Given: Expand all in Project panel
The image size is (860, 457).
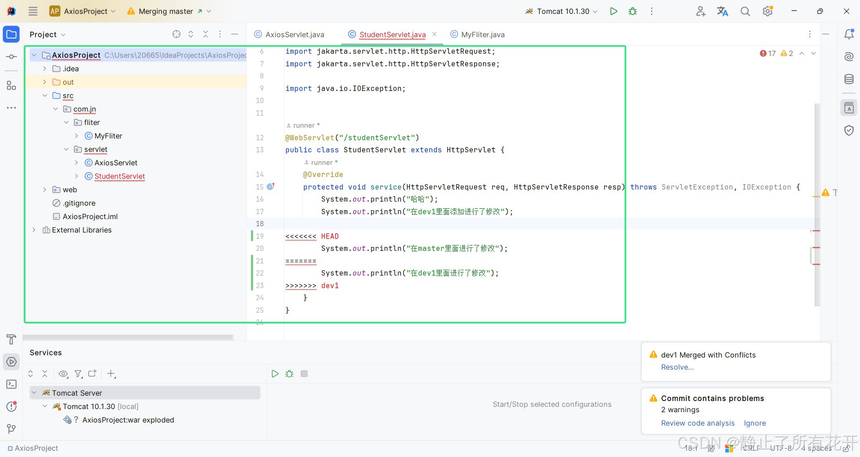Looking at the screenshot, I should [x=191, y=34].
